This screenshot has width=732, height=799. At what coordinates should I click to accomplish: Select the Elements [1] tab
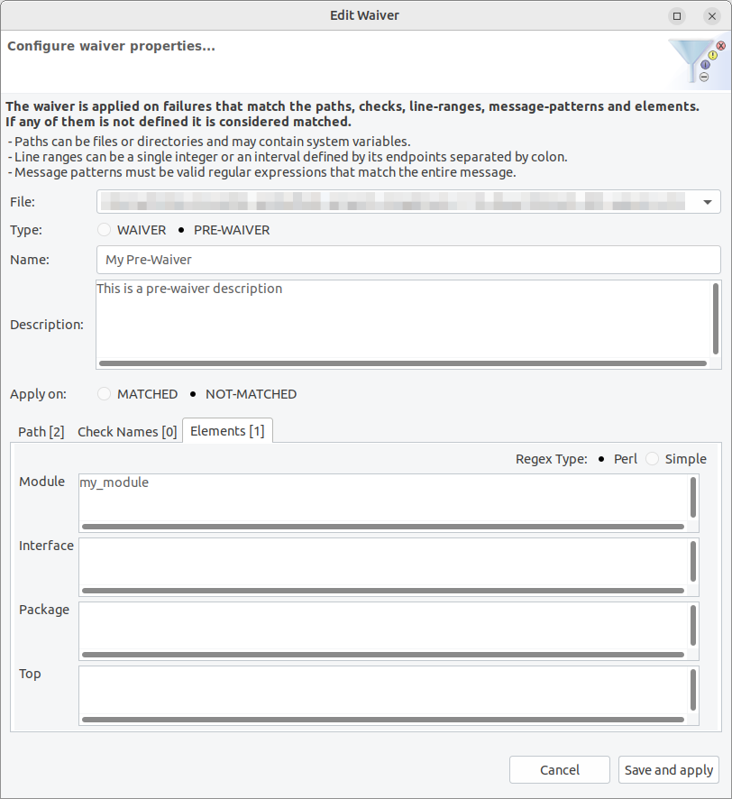coord(227,430)
